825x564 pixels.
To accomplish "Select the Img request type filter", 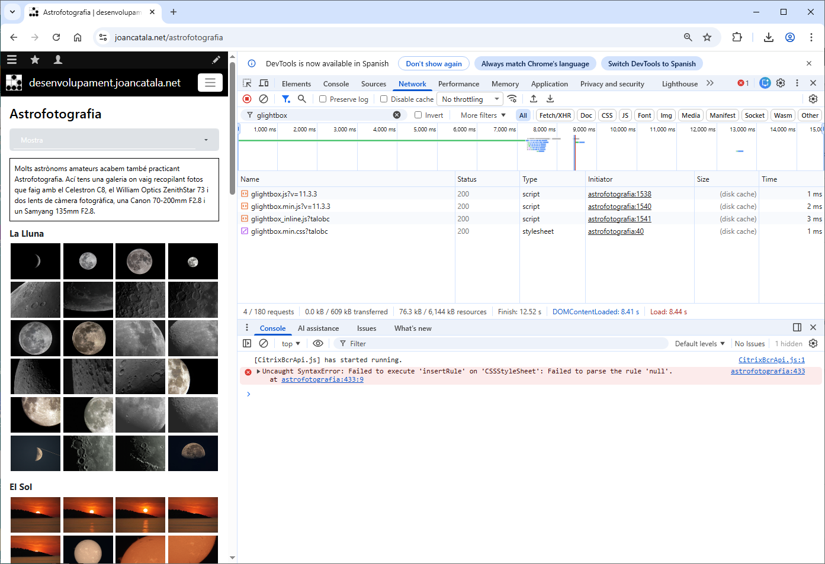I will (666, 115).
